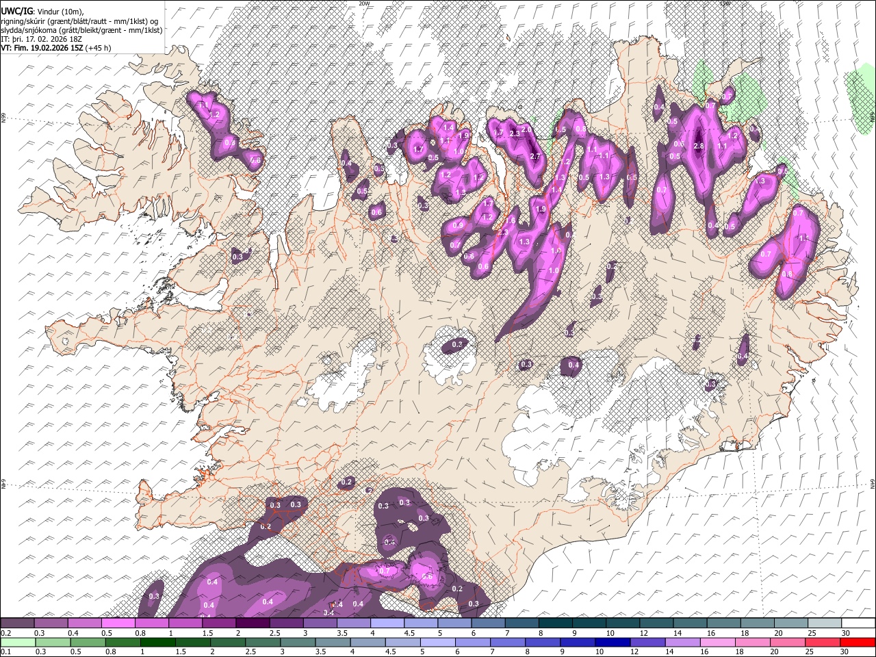Click the '20W' longitude label at the top
This screenshot has width=876, height=657.
pos(364,3)
